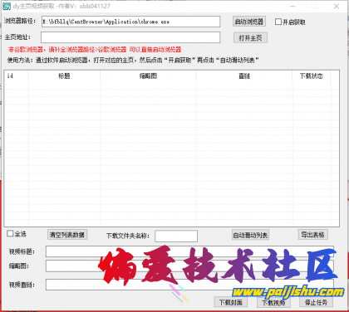Click the id column header
This screenshot has height=312, width=349.
(x=16, y=76)
